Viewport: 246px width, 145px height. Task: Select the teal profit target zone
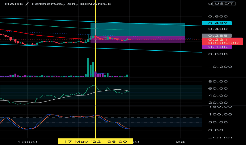pos(138,30)
